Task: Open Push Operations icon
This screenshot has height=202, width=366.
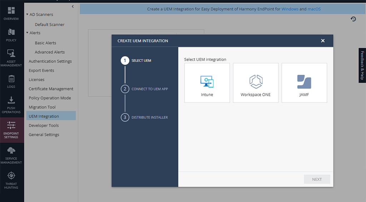Action: click(x=11, y=100)
